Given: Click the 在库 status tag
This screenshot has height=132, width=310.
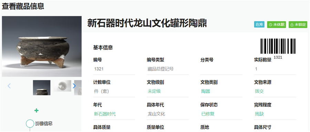Looking at the screenshot, I should [259, 25].
